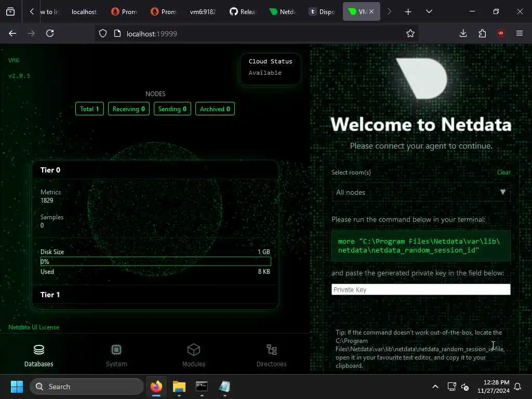Open a new browser tab
The height and width of the screenshot is (399, 532).
[408, 12]
